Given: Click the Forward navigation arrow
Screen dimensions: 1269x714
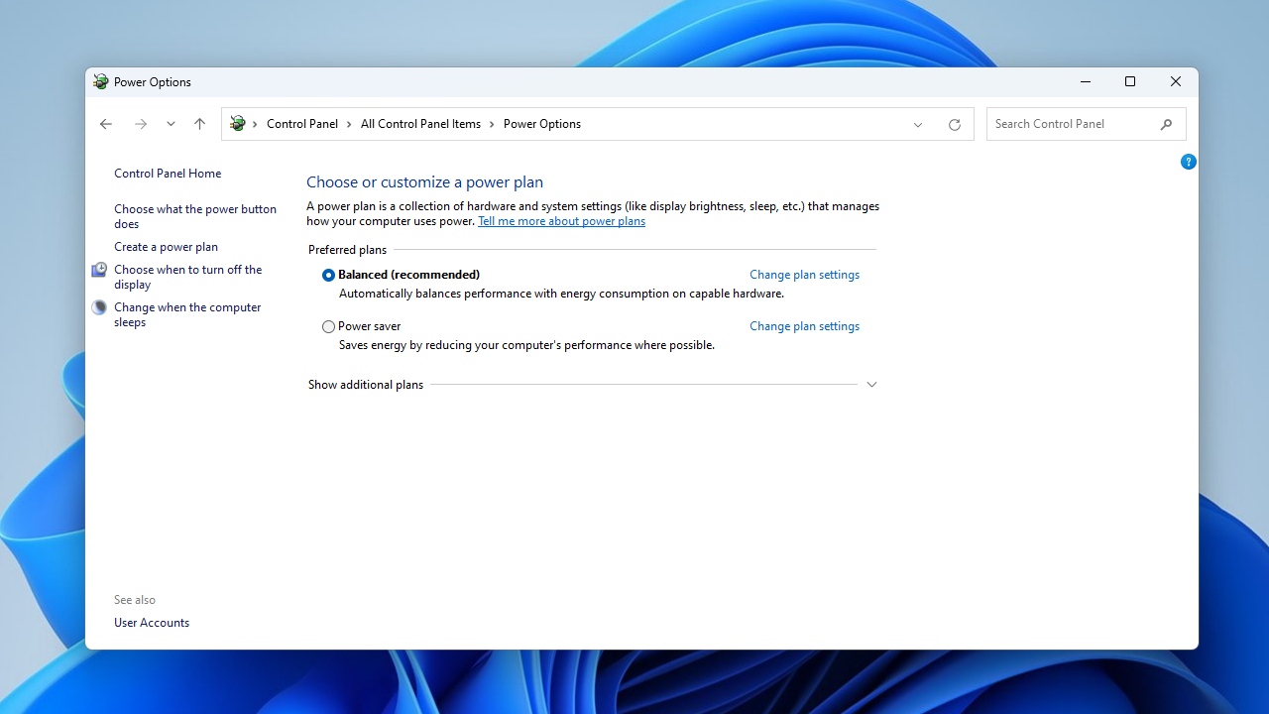Looking at the screenshot, I should pos(141,124).
